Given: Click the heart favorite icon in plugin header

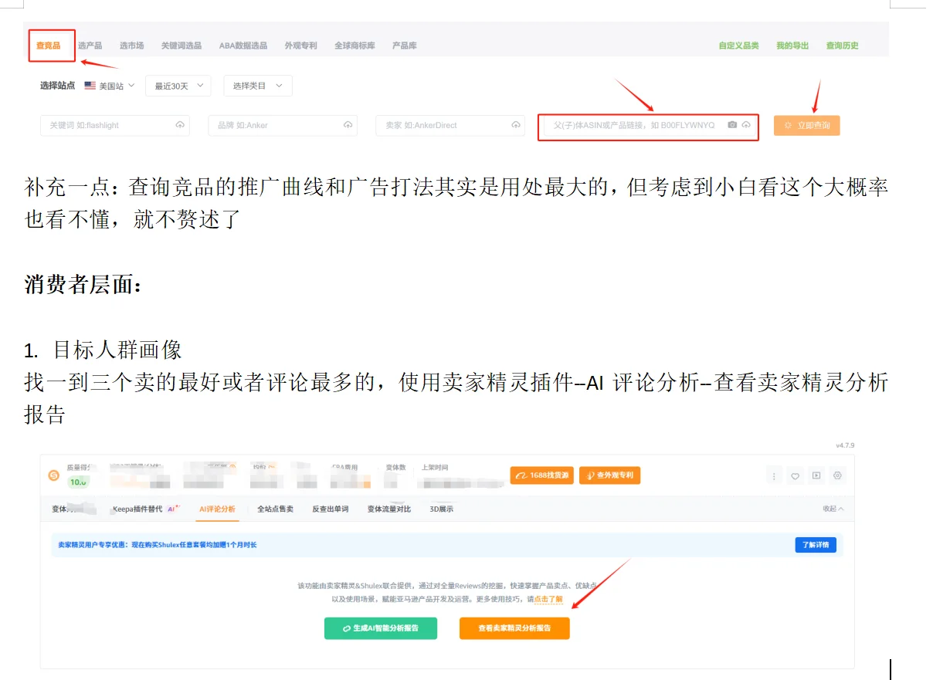Looking at the screenshot, I should point(795,475).
